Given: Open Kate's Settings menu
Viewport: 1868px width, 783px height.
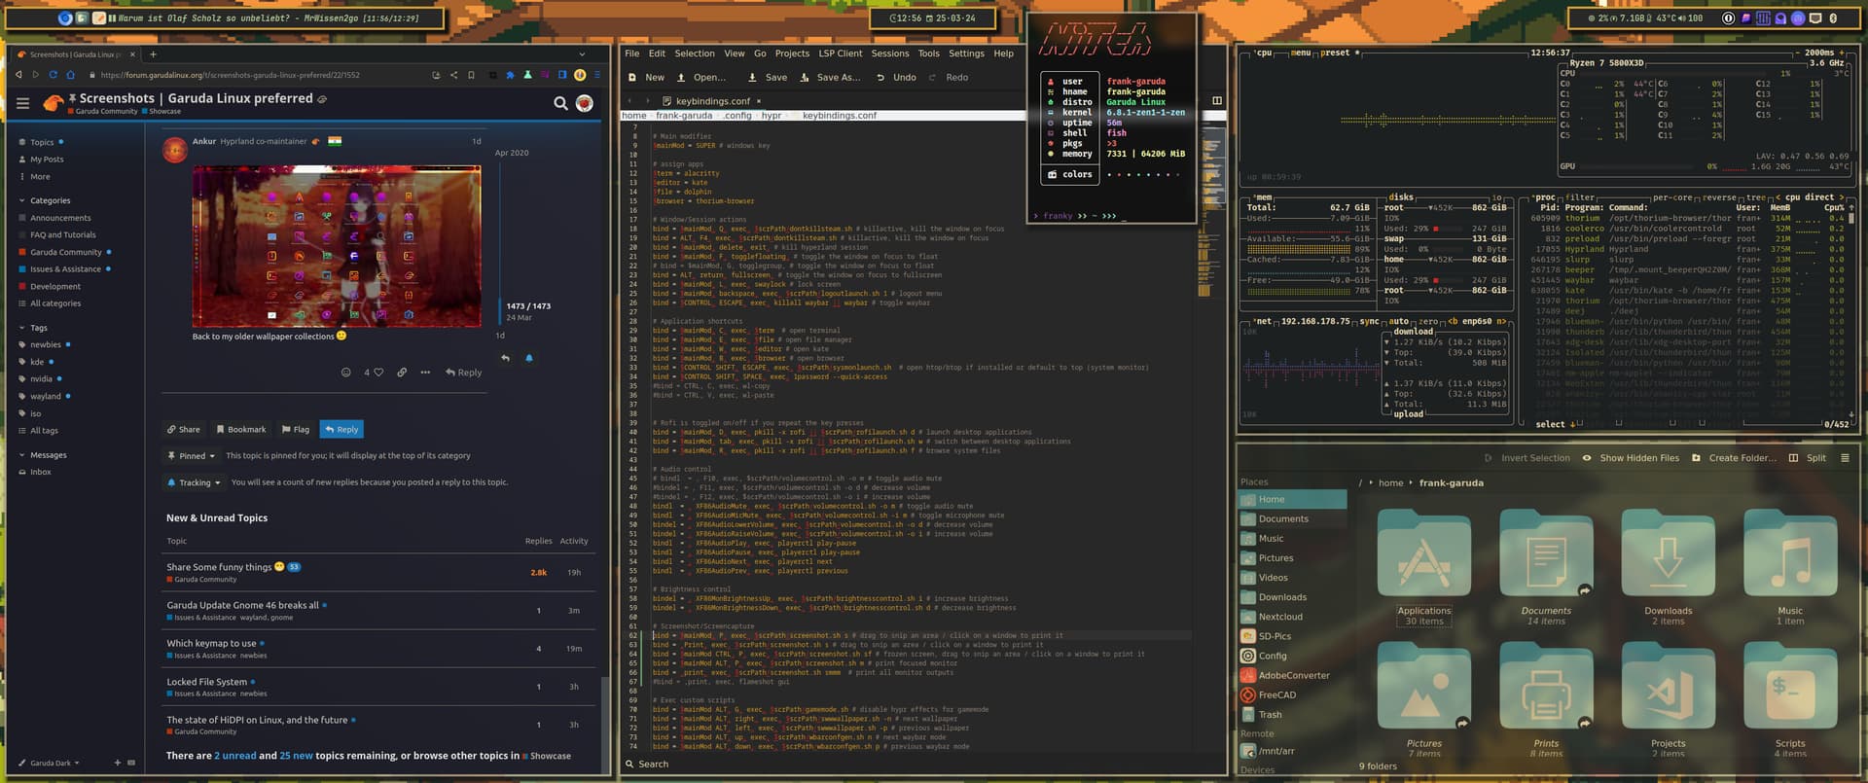Looking at the screenshot, I should click(x=966, y=54).
